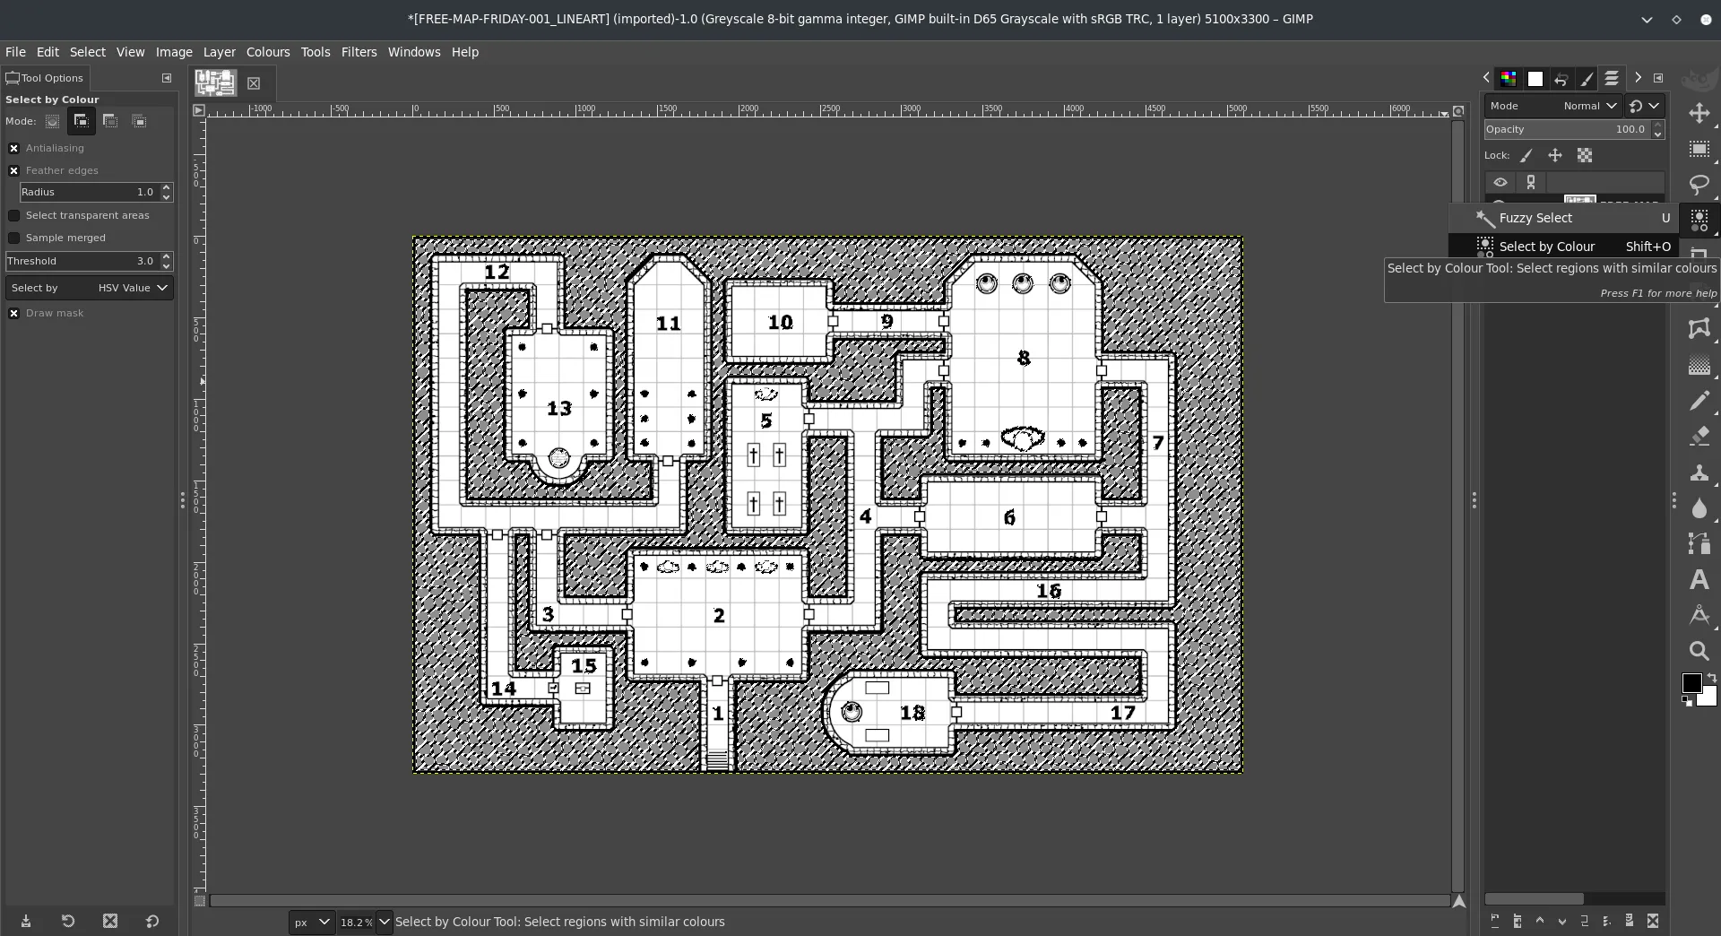Viewport: 1721px width, 936px height.
Task: Activate the Zoom magnifier tool
Action: (x=1699, y=651)
